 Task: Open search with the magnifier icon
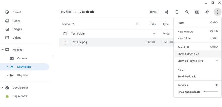[x=187, y=12]
